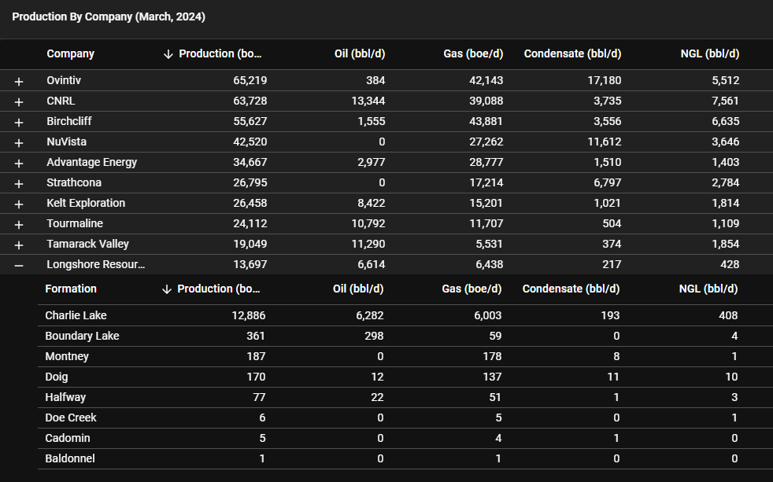Select the Kelt Exploration company name
The width and height of the screenshot is (773, 482).
click(x=86, y=203)
